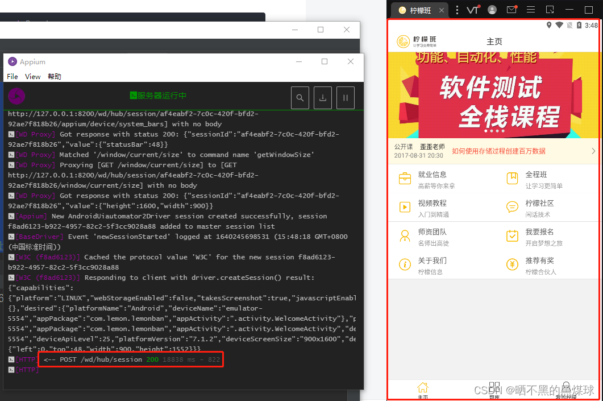603x401 pixels.
Task: Open the 如何使用存储过程创建百万数据 link
Action: 498,151
